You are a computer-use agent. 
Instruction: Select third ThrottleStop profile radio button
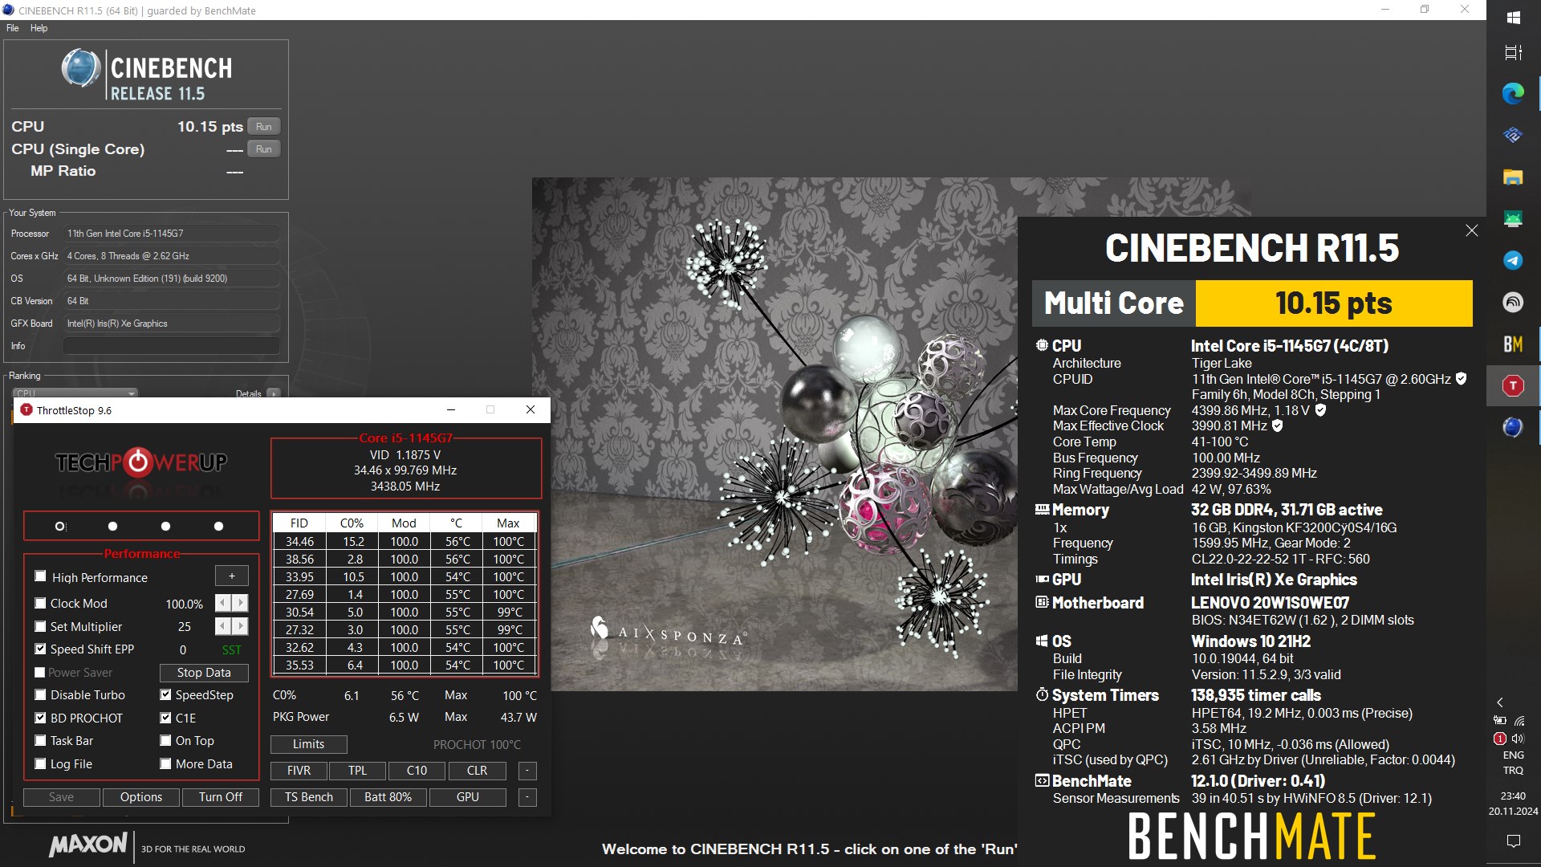(x=165, y=527)
